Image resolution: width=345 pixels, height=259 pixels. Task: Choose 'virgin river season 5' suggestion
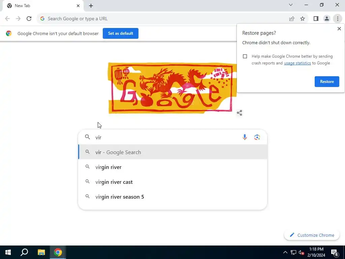click(x=173, y=197)
